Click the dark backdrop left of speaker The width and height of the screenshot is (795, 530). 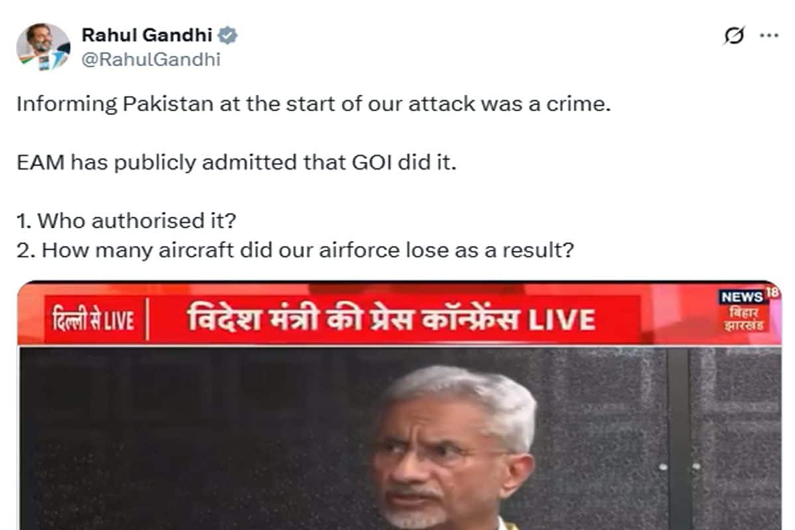[192, 437]
